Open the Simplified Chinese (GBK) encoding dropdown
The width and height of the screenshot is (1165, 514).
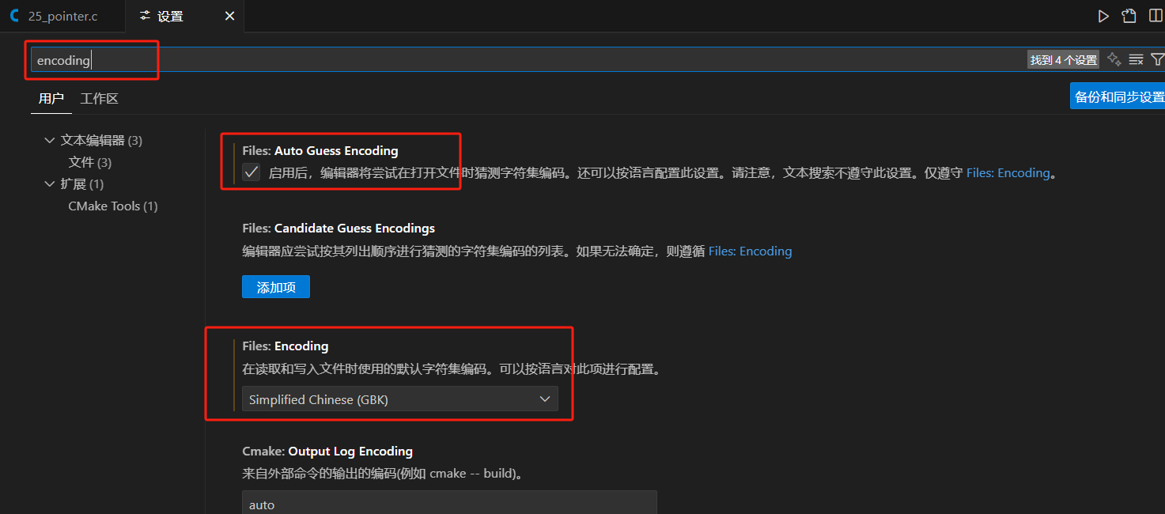(399, 399)
